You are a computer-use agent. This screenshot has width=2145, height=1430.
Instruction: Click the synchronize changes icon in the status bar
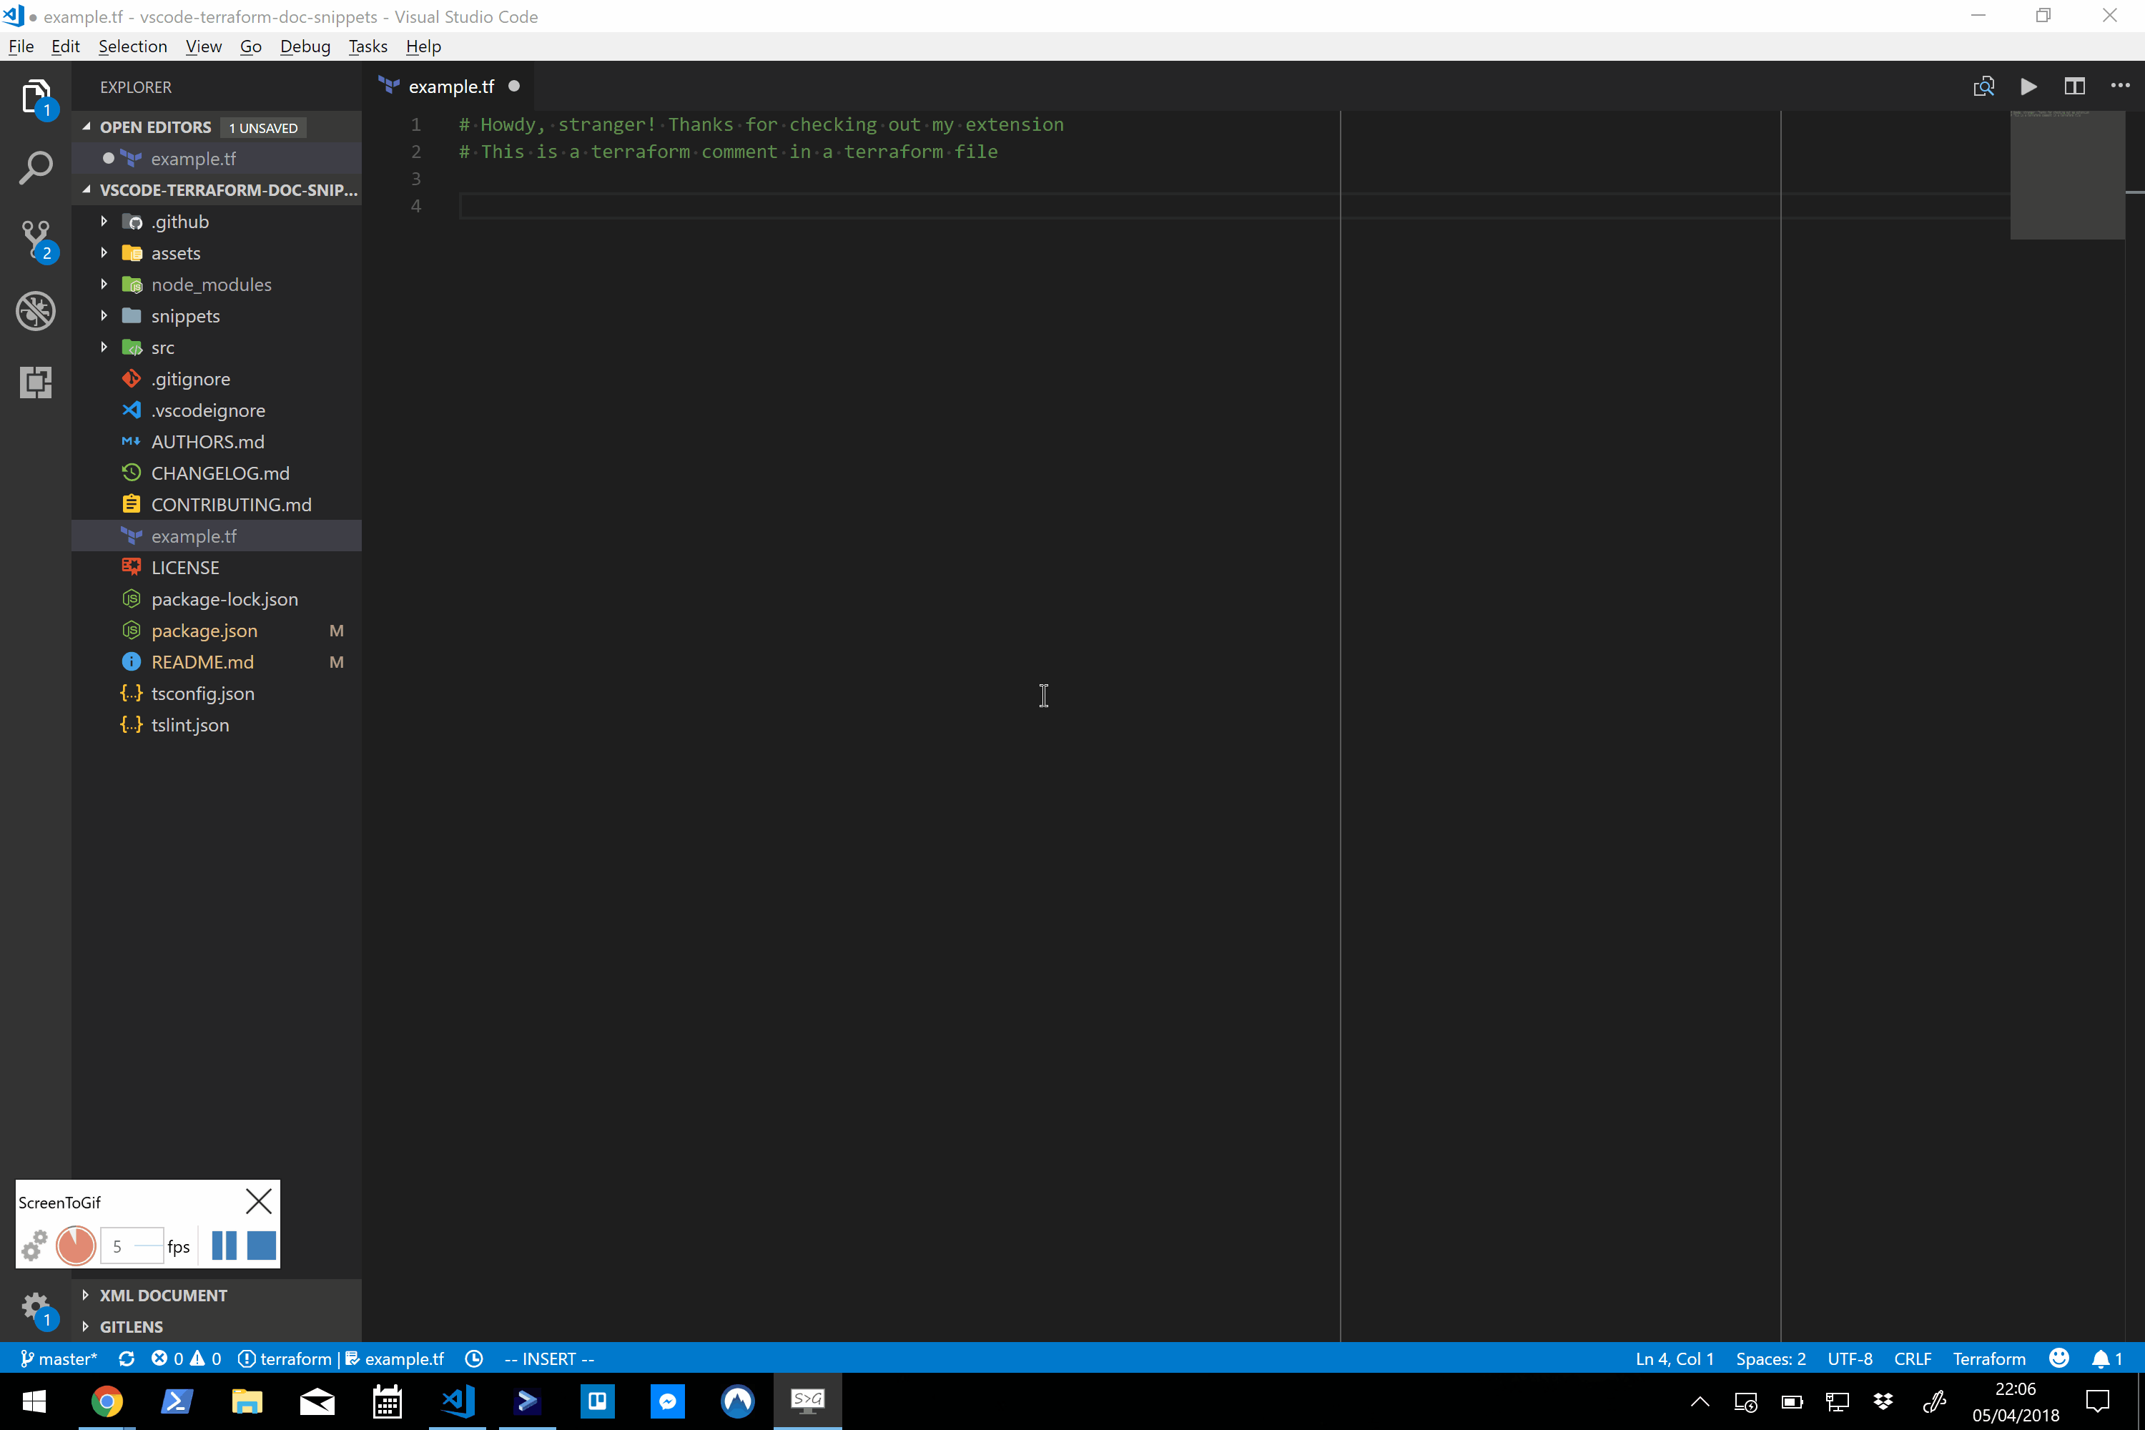click(127, 1359)
